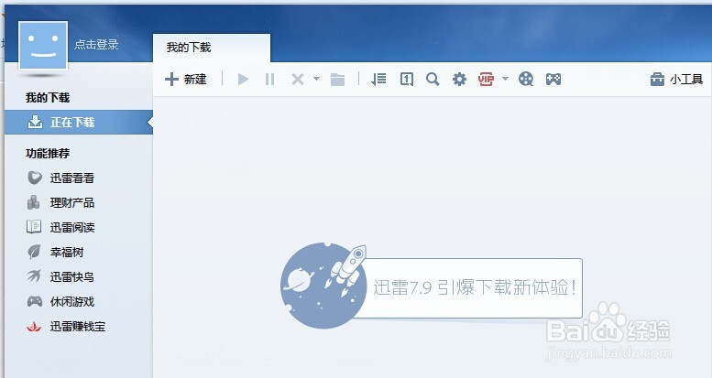Open settings with the gear icon
Screen dimensions: 712x378
click(459, 80)
